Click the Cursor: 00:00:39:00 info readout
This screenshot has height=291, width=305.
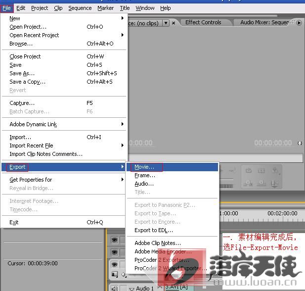pyautogui.click(x=33, y=264)
